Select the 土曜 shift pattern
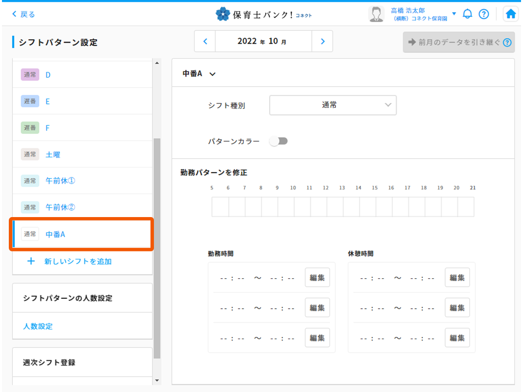523x392 pixels. [53, 154]
